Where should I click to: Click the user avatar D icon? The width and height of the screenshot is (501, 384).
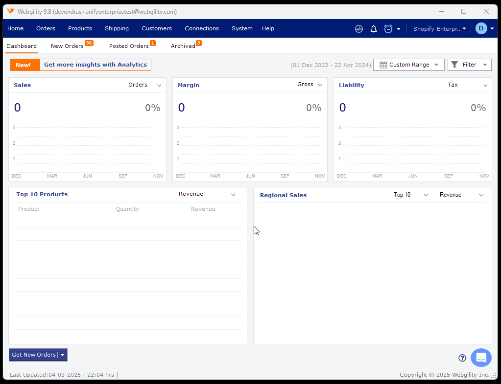(481, 28)
